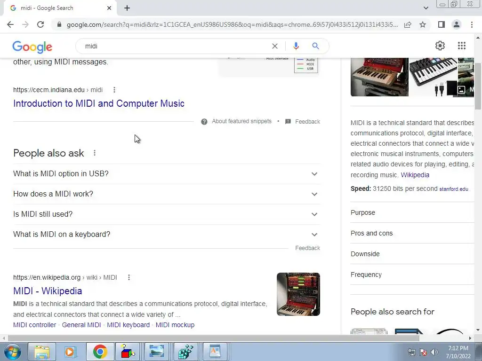
Task: Open the image icon on the knowledge panel
Action: [461, 90]
